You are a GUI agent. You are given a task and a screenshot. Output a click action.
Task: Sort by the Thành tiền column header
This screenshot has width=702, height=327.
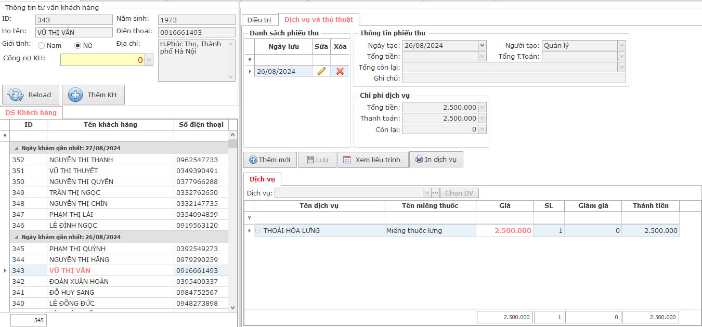click(651, 205)
